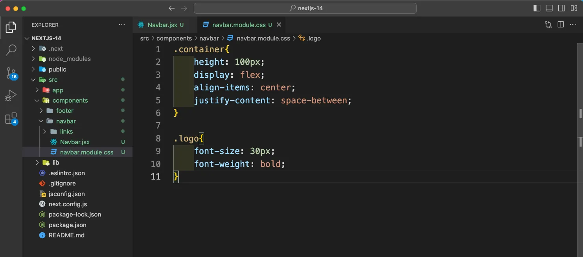Select navbar.module.css in the file tree
Screen dimensions: 583x257
tap(77, 152)
